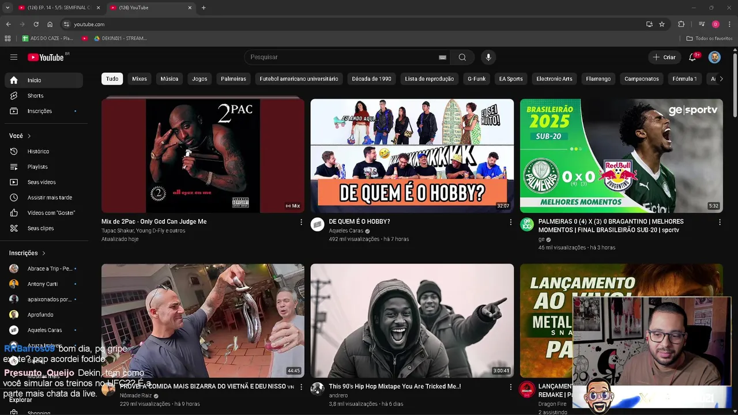
Task: Open Aprofundo channel subscription
Action: (44, 315)
